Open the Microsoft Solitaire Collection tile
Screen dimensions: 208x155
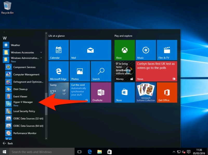pos(146,93)
